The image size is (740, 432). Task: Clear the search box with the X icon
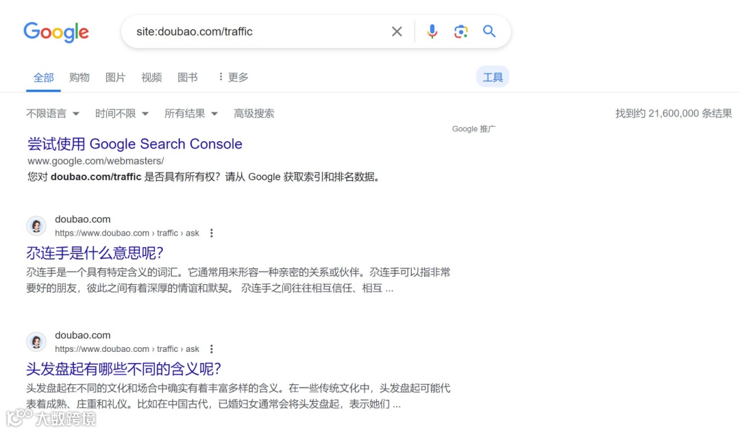(x=397, y=31)
